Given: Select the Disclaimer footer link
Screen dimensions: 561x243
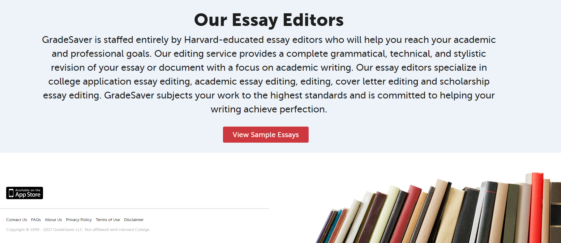Looking at the screenshot, I should click(134, 220).
